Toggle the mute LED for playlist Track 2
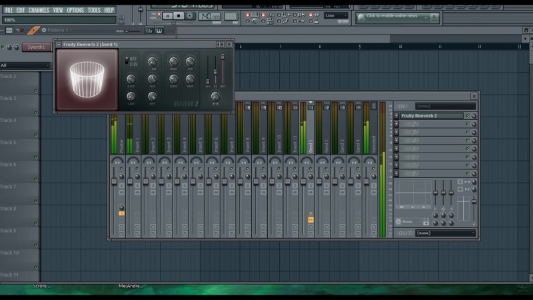This screenshot has width=533, height=300. click(35, 91)
